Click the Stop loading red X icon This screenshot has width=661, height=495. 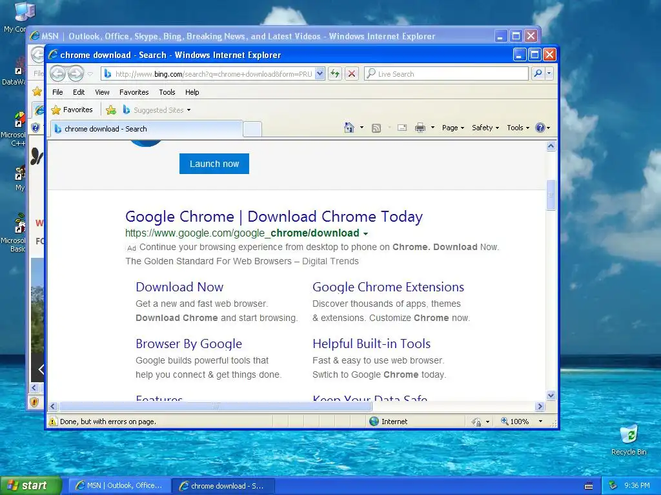352,73
